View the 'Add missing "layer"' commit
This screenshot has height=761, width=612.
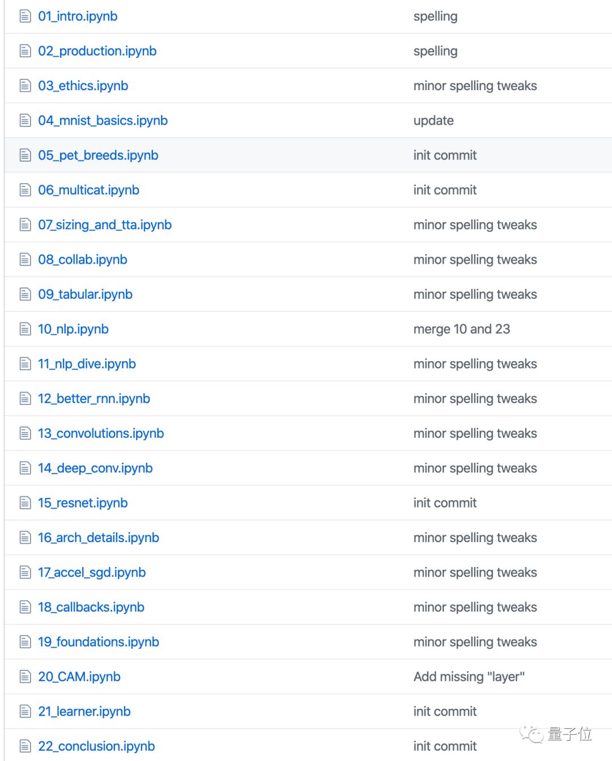(x=469, y=677)
